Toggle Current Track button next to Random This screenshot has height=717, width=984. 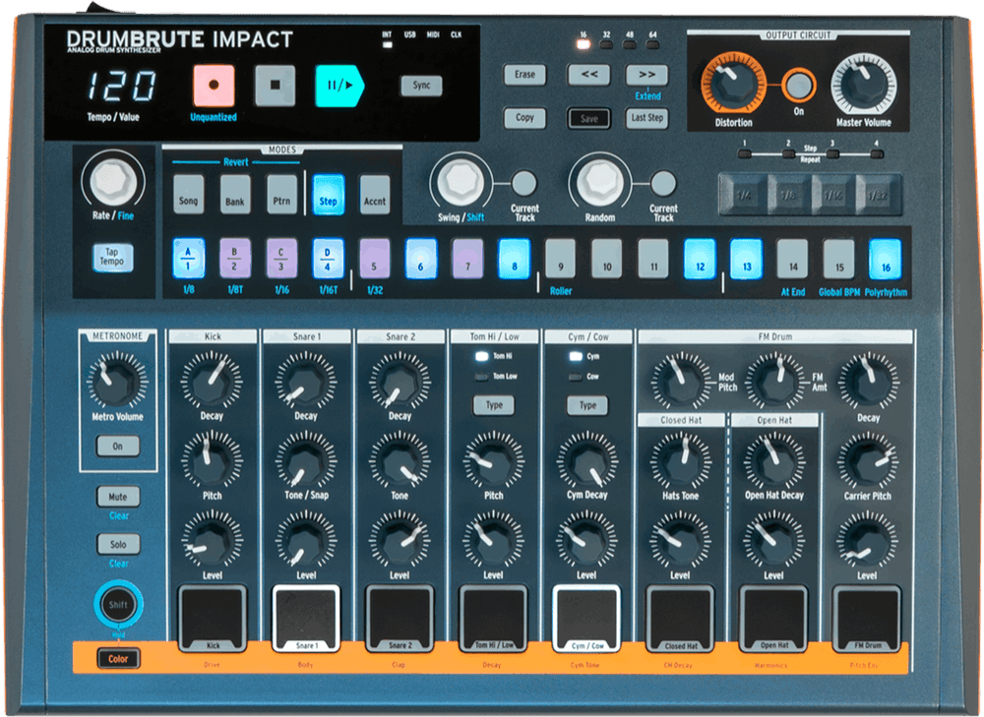coord(662,183)
